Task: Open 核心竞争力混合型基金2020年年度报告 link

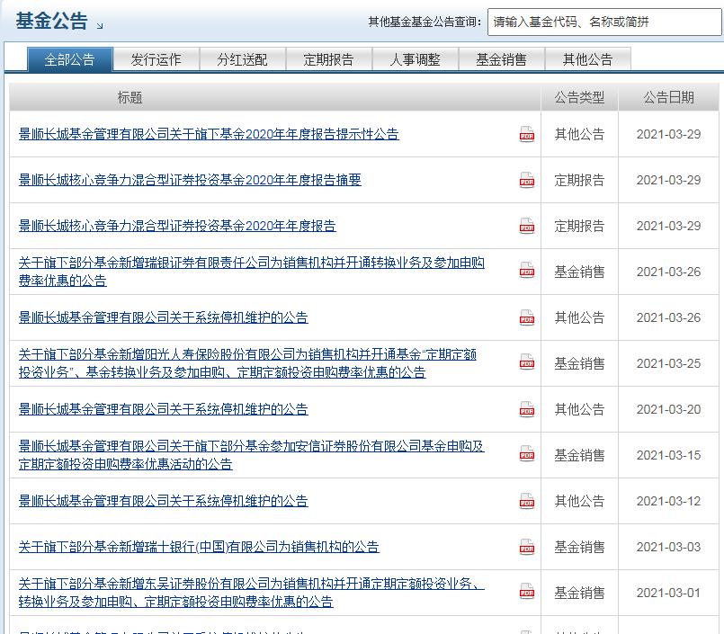Action: coord(177,226)
